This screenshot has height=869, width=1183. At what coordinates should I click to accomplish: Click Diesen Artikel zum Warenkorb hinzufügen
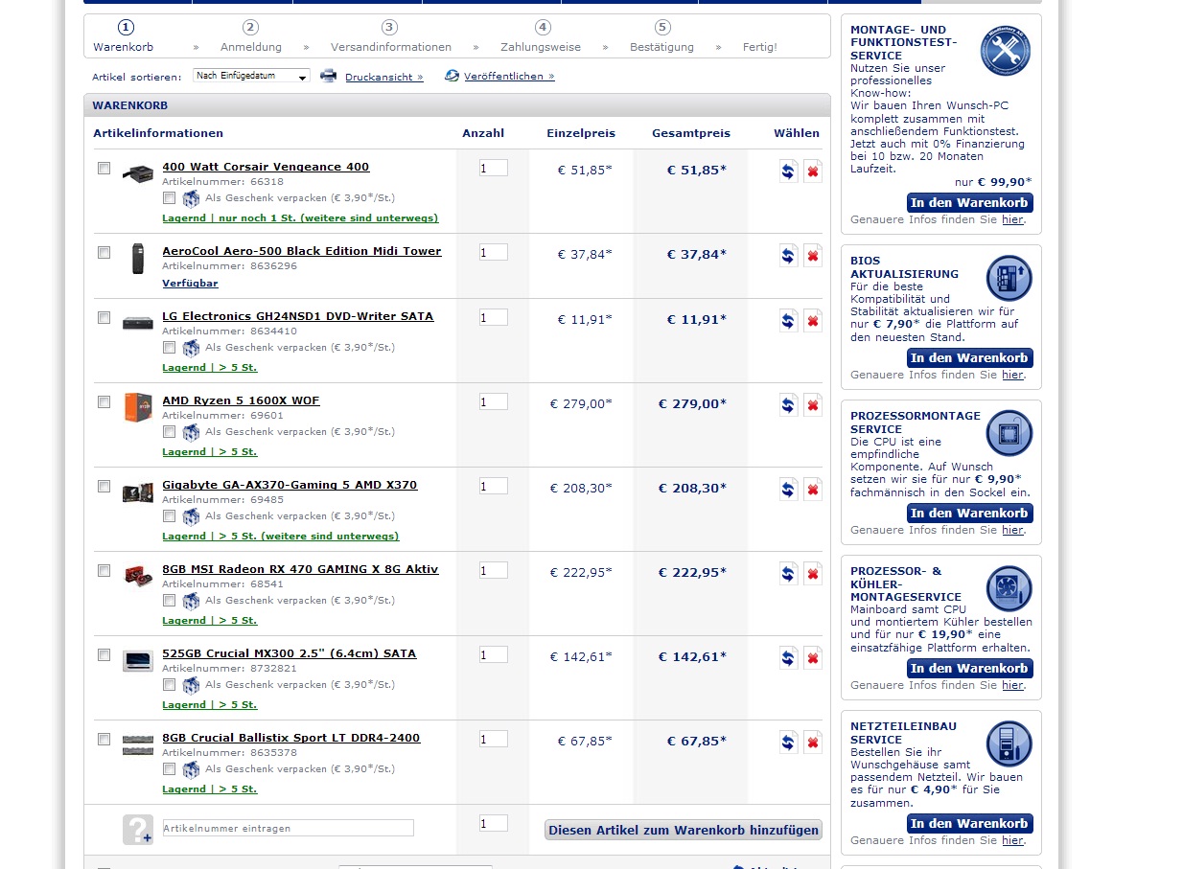[684, 831]
